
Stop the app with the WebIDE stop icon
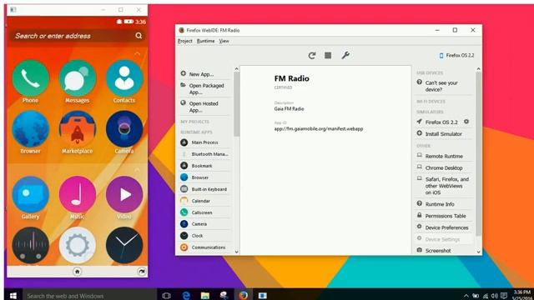[x=328, y=55]
